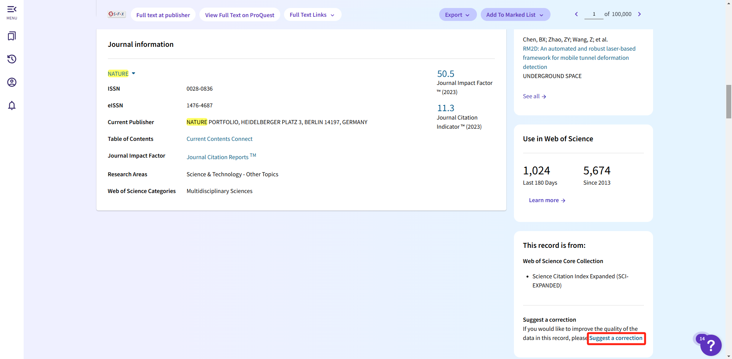Expand the Add To Marked List dropdown
Viewport: 732px width, 359px height.
click(515, 15)
